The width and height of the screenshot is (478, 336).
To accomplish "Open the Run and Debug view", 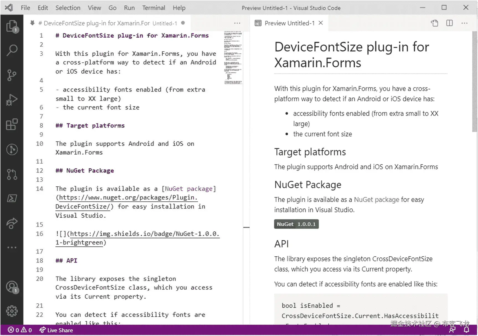I will pos(12,100).
